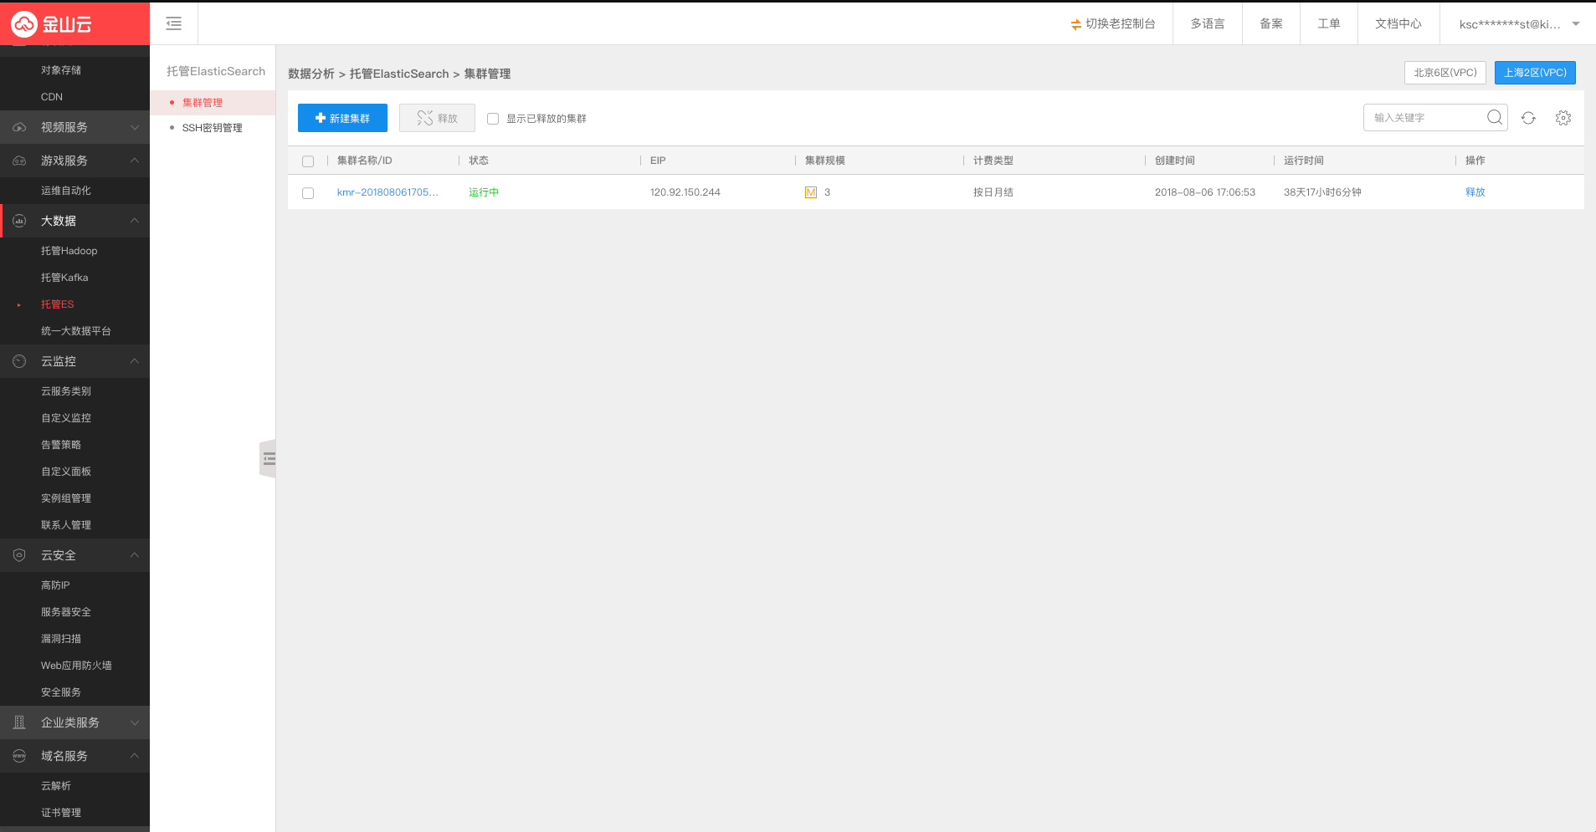Click the Kingsoft Cloud logo
The width and height of the screenshot is (1596, 832).
pyautogui.click(x=52, y=24)
